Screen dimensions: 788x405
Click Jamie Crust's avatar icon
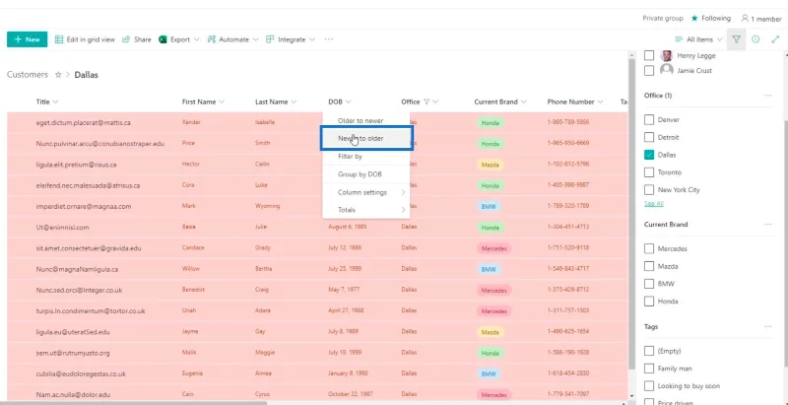pyautogui.click(x=667, y=70)
